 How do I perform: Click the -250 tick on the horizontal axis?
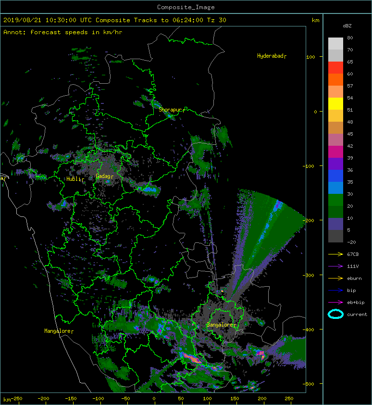coord(16,399)
